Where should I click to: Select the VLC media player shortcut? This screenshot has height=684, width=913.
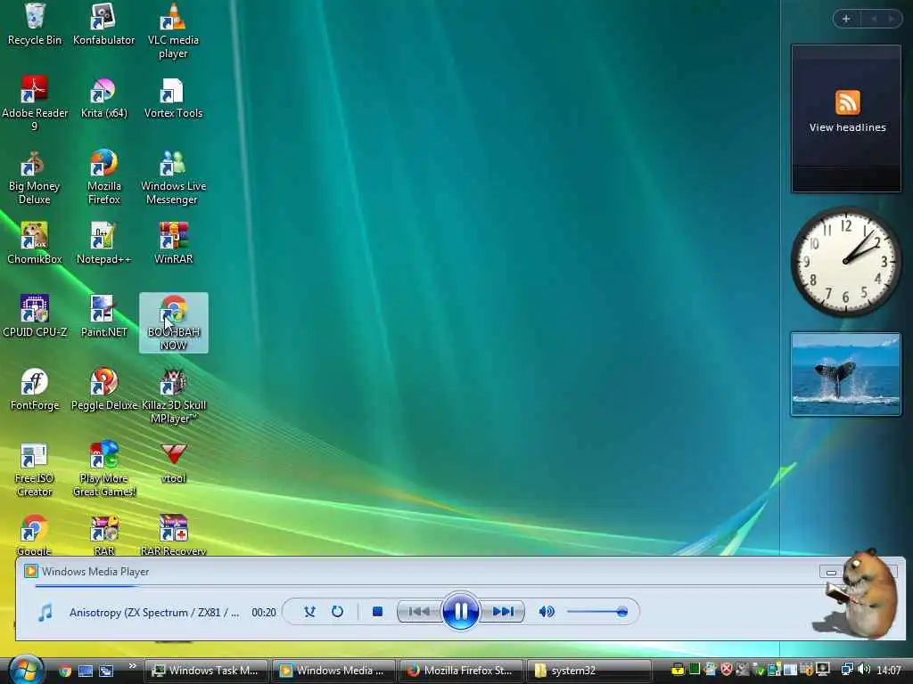[173, 30]
